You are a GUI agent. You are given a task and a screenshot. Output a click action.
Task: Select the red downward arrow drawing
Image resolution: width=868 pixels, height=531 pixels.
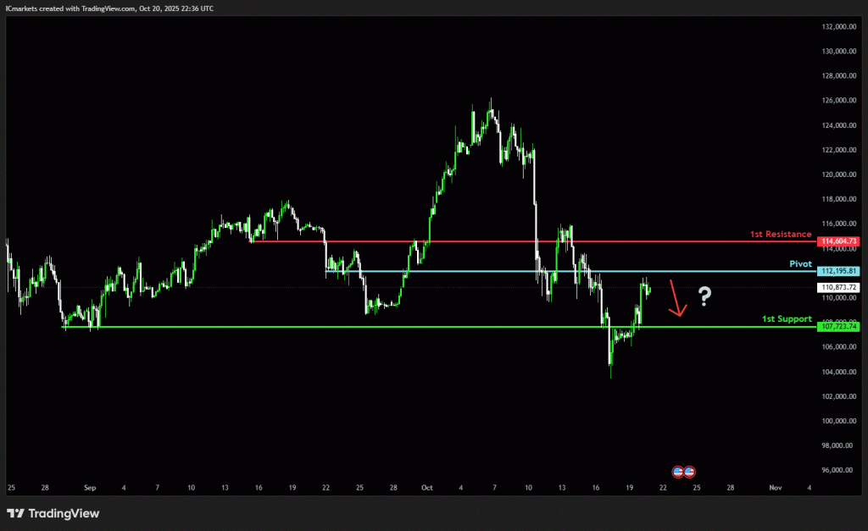(676, 298)
